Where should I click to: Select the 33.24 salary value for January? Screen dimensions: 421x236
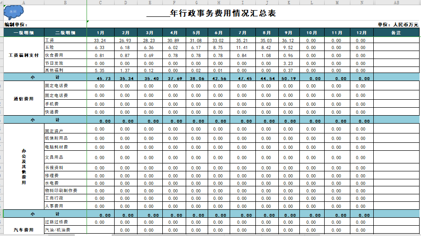point(101,40)
